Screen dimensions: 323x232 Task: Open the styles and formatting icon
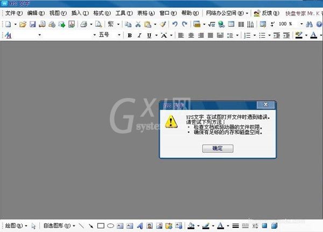[x=8, y=36]
